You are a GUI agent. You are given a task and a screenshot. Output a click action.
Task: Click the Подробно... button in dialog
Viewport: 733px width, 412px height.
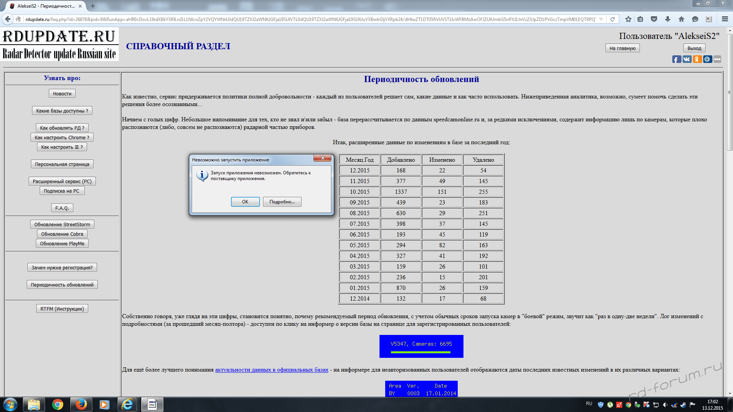[x=282, y=202]
